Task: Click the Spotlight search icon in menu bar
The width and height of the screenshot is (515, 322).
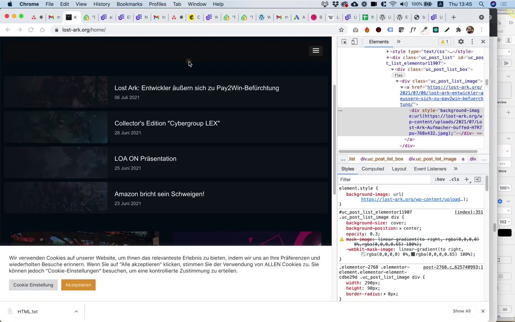Action: (x=481, y=4)
